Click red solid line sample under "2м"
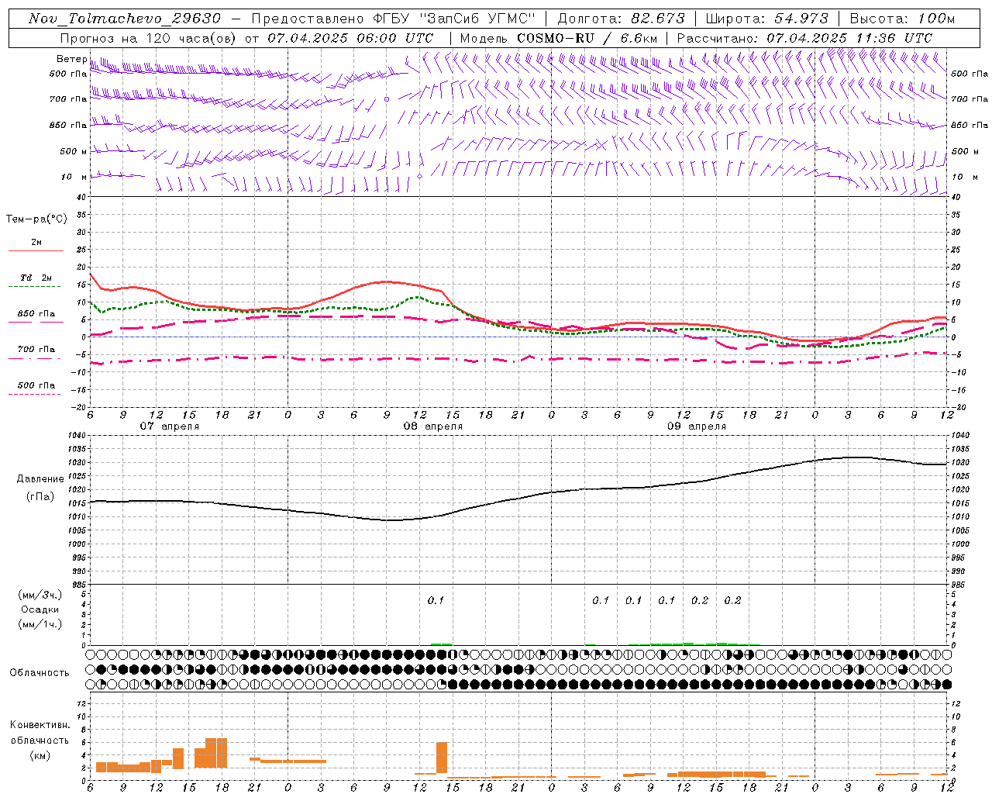This screenshot has height=794, width=992. (x=36, y=250)
